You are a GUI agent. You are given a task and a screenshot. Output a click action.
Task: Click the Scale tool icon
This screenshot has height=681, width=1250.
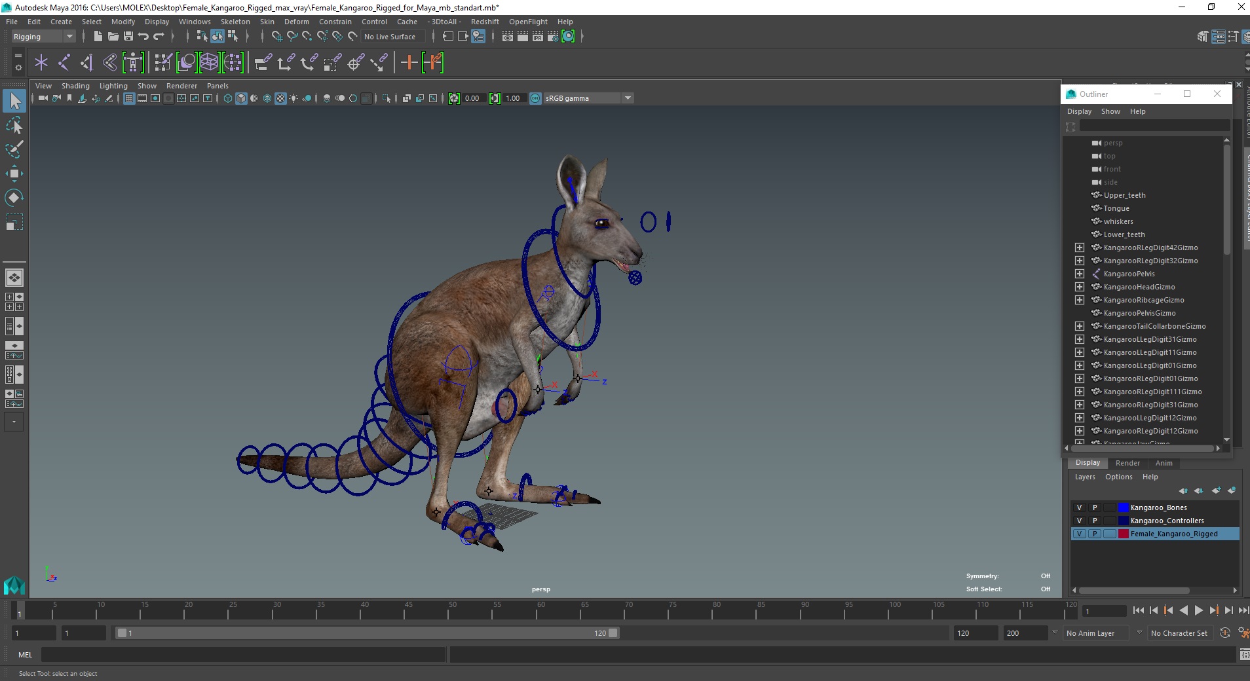click(14, 222)
